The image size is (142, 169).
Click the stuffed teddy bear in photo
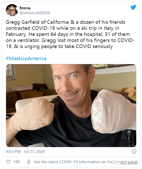pos(129,93)
